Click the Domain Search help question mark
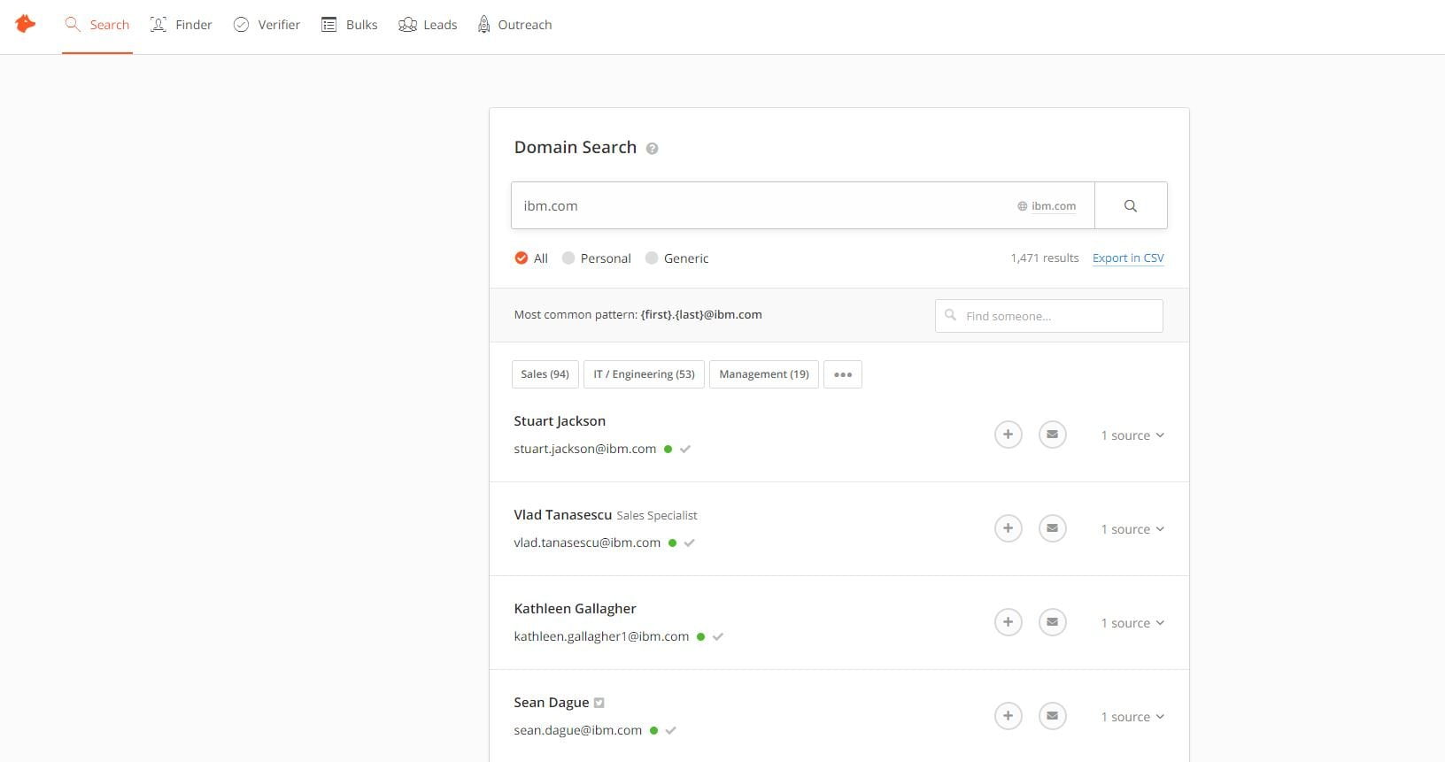This screenshot has height=762, width=1445. [x=652, y=149]
